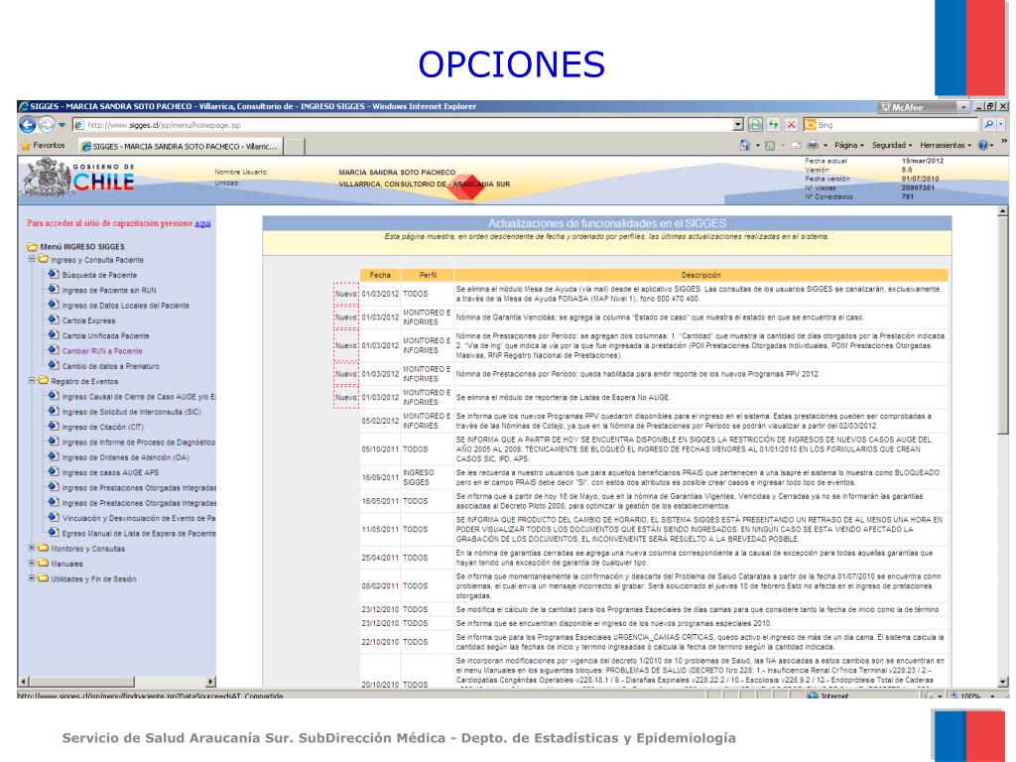
Task: Click icon beside Egreso Manual de Lista de Espera
Action: coord(54,533)
